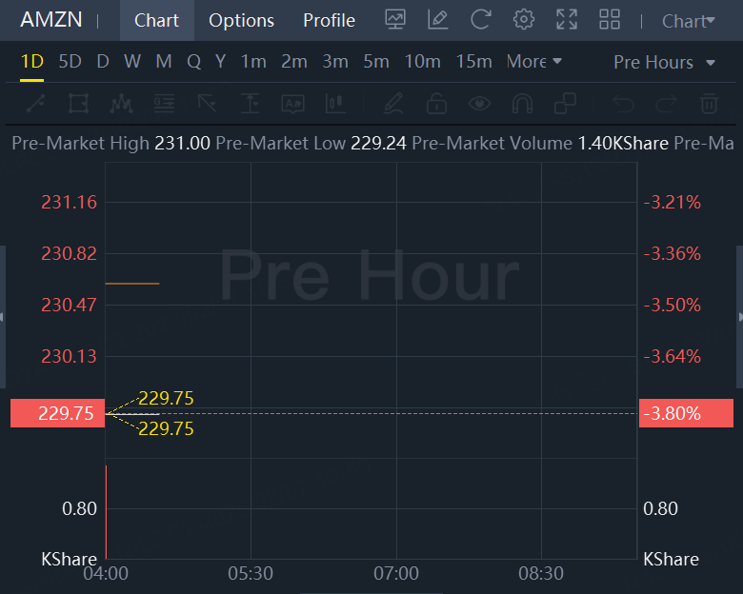The height and width of the screenshot is (594, 743).
Task: Delete drawings with the trash icon
Action: (709, 103)
